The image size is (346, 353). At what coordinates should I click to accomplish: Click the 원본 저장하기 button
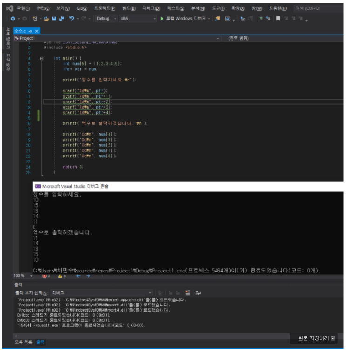[x=314, y=338]
